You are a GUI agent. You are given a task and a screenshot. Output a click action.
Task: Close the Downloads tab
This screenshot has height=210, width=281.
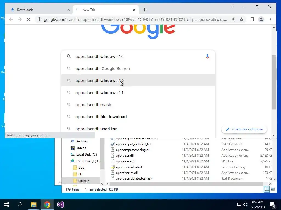click(x=68, y=10)
